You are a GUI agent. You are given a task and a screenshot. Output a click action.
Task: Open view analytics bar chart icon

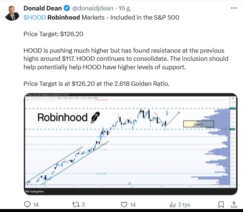coord(172,204)
